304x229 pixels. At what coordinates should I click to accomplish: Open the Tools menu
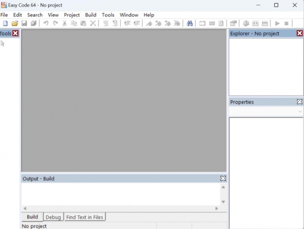[x=108, y=15]
